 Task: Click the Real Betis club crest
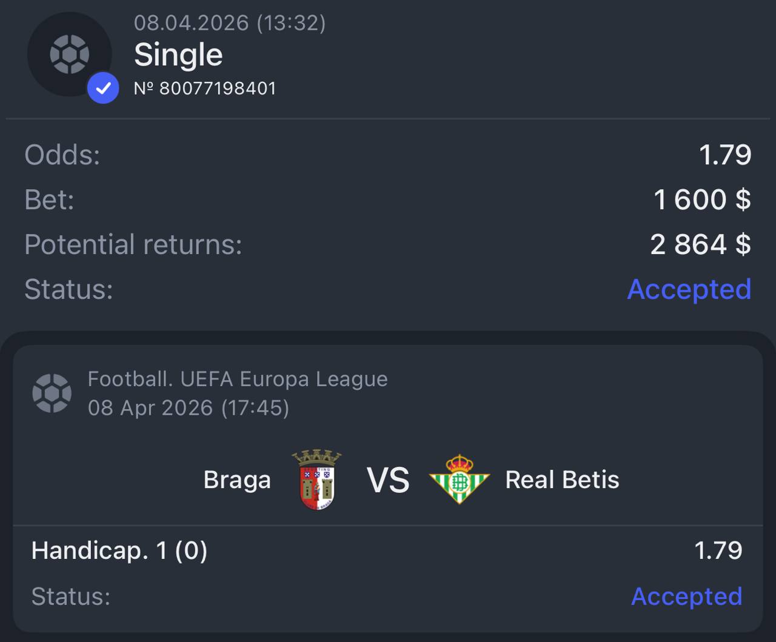tap(459, 480)
